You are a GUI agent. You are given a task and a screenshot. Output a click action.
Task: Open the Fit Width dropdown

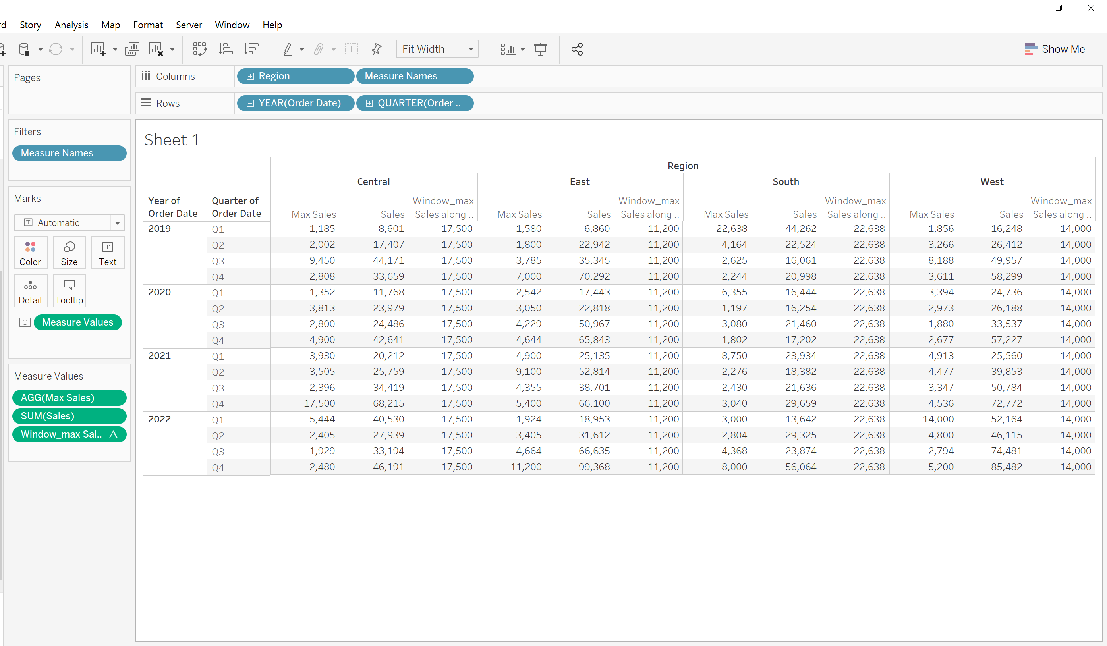(x=471, y=49)
